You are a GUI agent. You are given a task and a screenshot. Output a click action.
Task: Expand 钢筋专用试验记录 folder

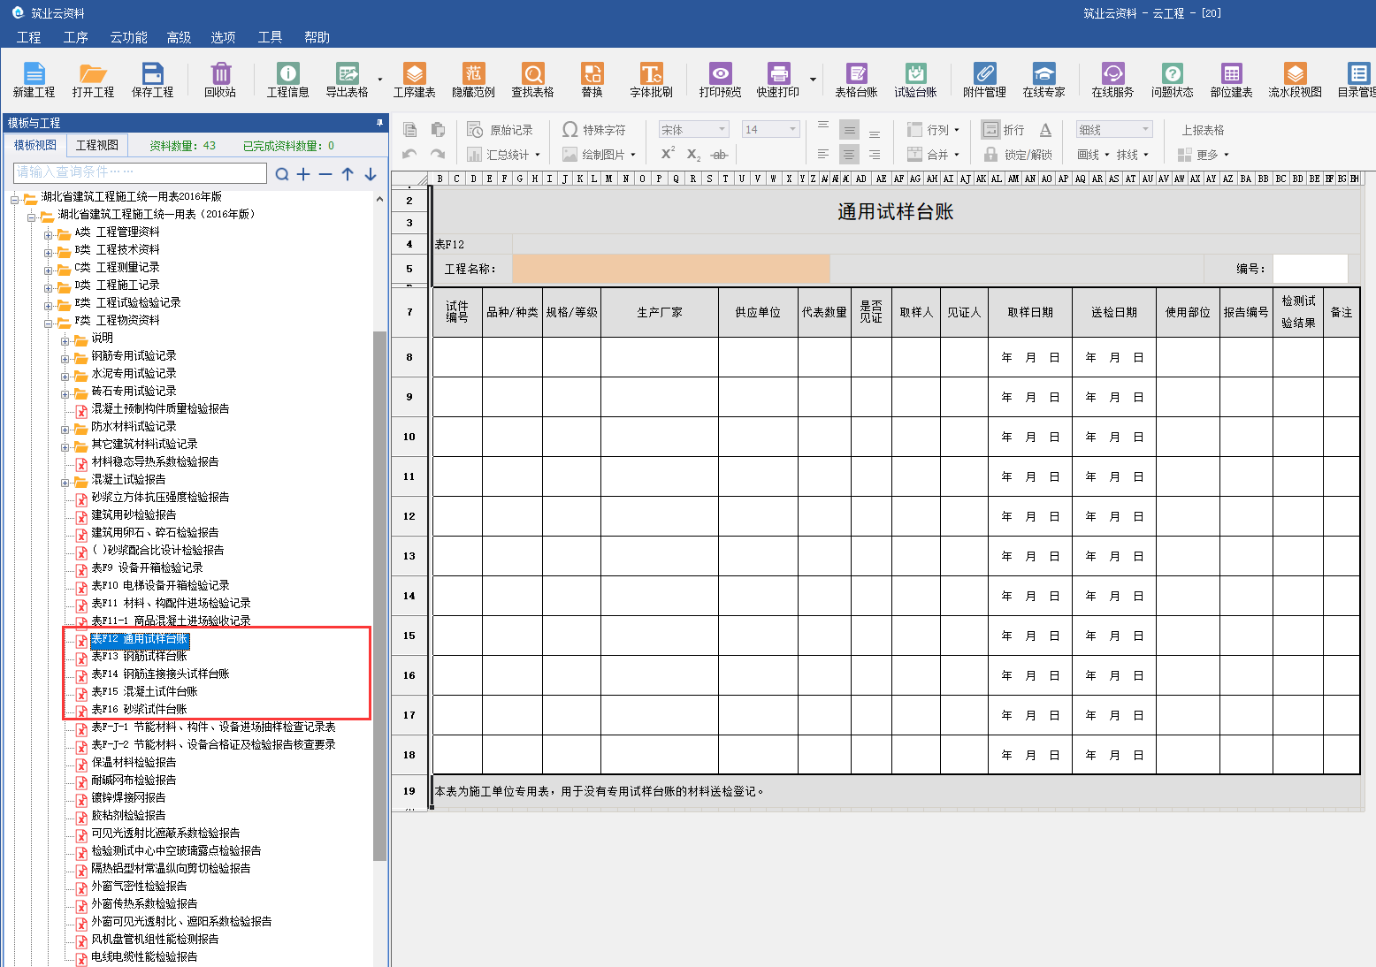click(65, 358)
